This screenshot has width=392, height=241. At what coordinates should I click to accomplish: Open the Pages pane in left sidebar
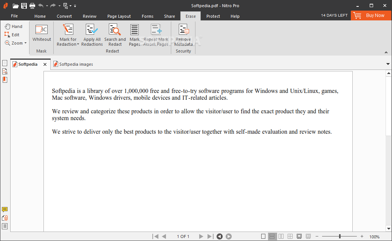[x=5, y=63]
